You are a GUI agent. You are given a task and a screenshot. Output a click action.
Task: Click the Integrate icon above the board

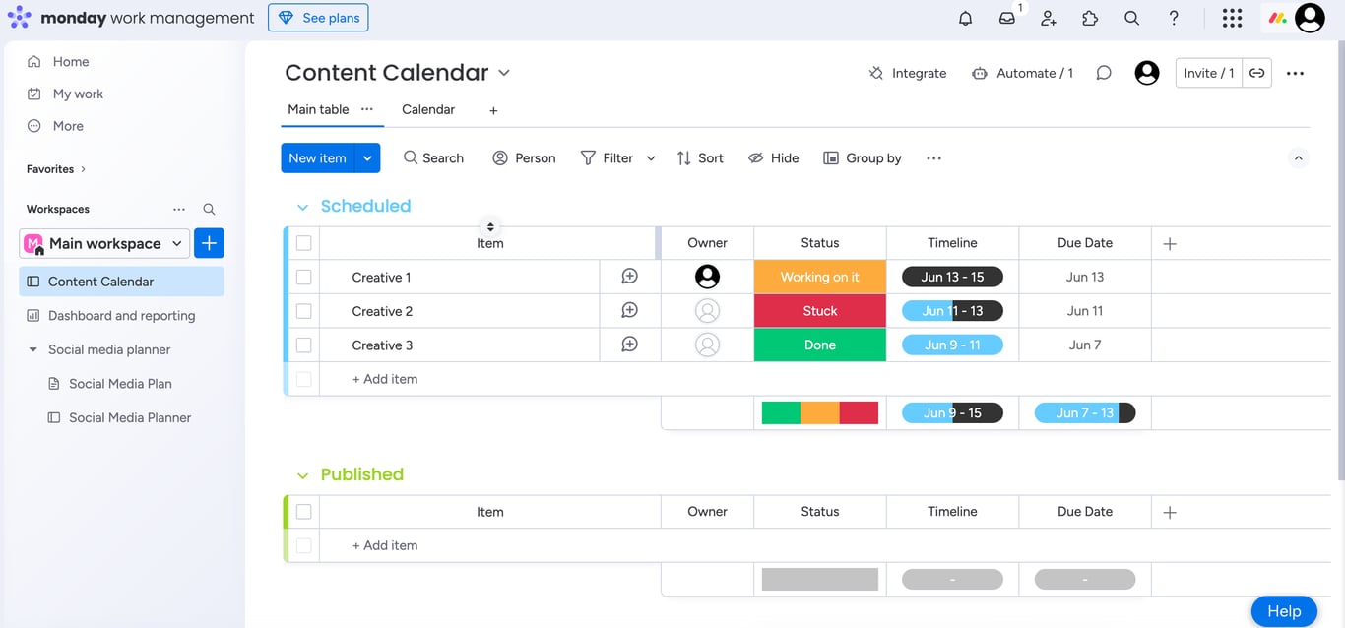(x=874, y=72)
